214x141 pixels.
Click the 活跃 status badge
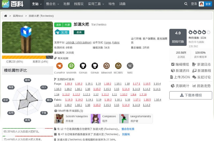[x=58, y=25]
